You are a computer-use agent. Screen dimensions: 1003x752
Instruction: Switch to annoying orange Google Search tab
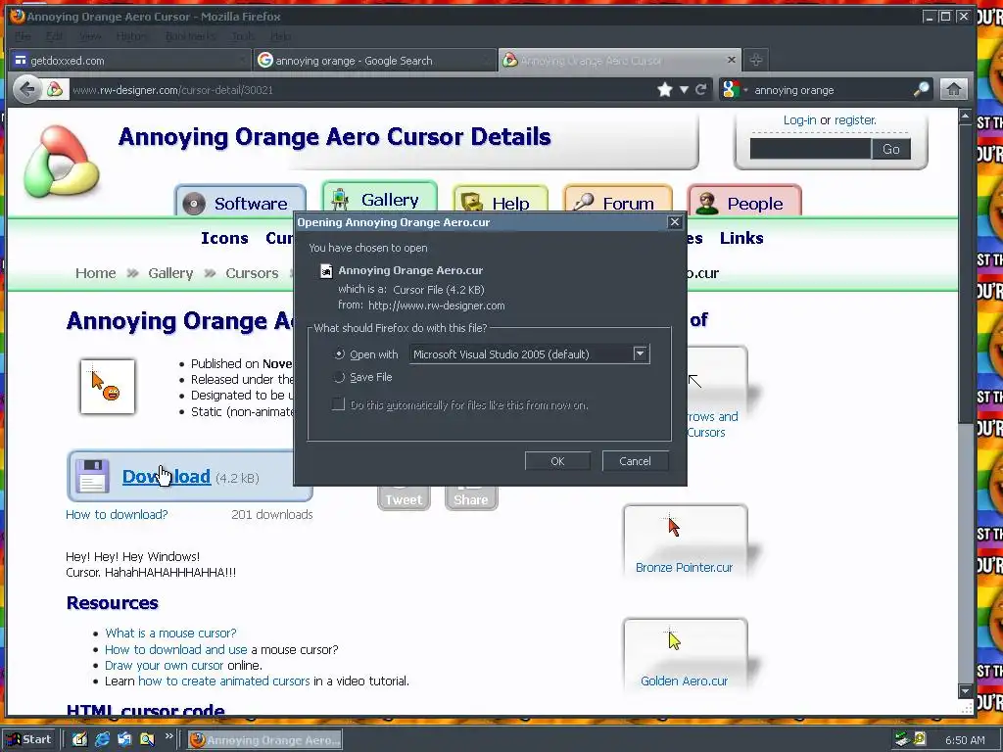[x=375, y=60]
